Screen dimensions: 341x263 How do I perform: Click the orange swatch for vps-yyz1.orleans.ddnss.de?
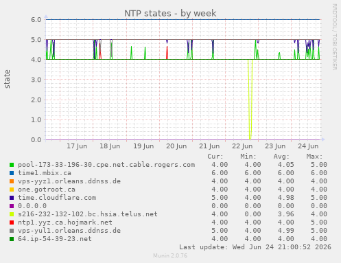click(12, 181)
